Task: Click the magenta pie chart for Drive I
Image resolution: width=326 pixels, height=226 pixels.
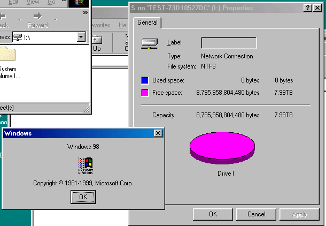Action: coord(222,148)
